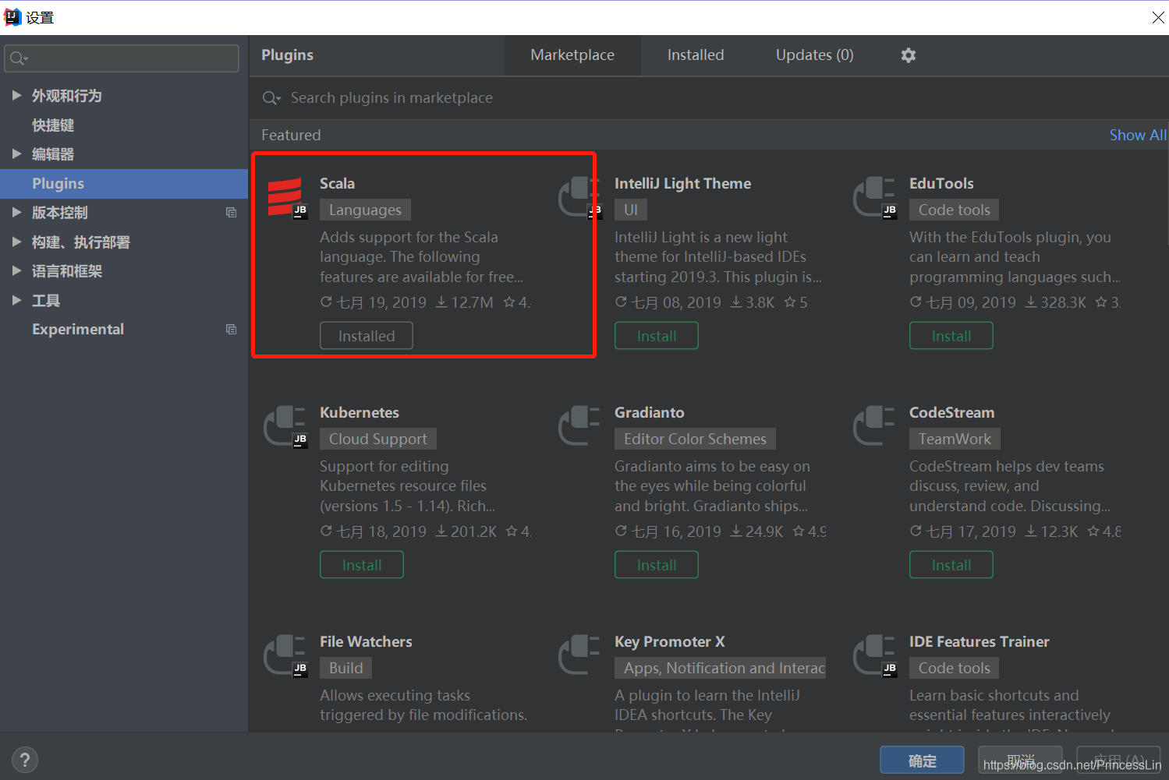Click the EduTools plugin icon
The height and width of the screenshot is (780, 1169).
pyautogui.click(x=875, y=197)
